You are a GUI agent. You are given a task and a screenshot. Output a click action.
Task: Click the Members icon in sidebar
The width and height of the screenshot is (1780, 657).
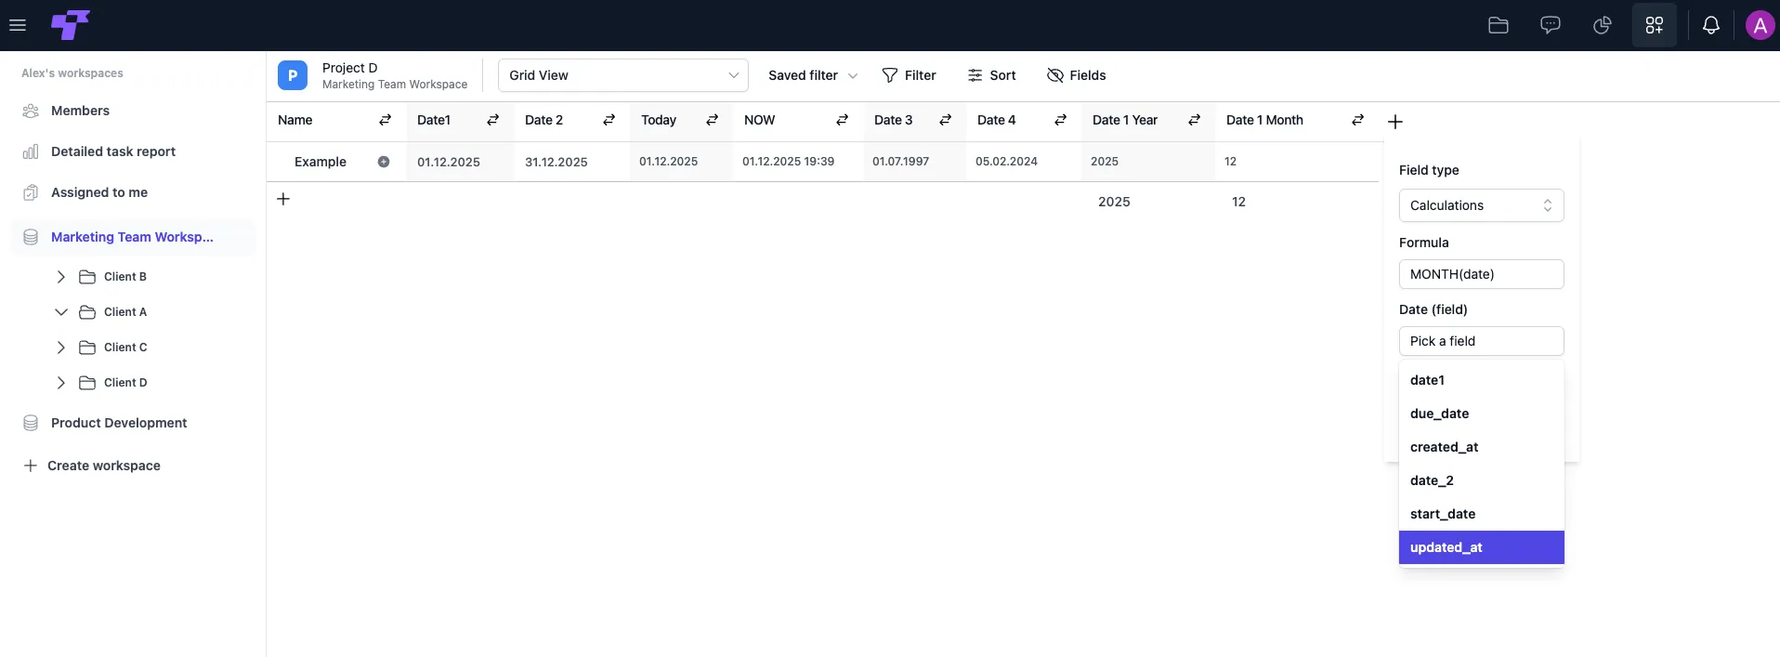[x=31, y=111]
